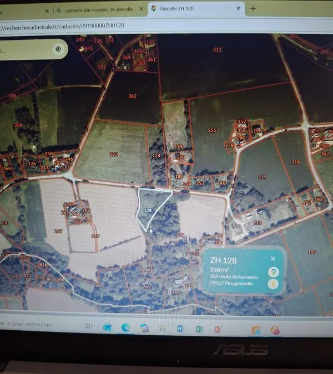The image size is (333, 374).
Task: Click parcel 265 label
Action: (147, 286)
